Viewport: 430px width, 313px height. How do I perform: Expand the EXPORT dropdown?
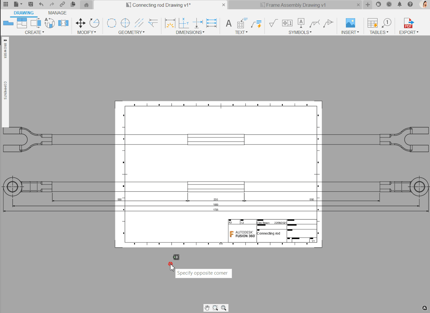click(409, 32)
